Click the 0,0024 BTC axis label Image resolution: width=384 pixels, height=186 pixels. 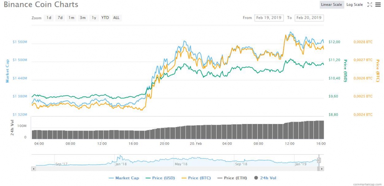pyautogui.click(x=363, y=114)
